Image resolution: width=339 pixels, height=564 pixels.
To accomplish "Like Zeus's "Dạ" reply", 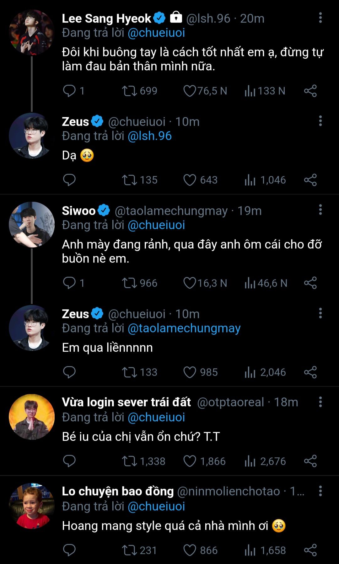I will (190, 180).
